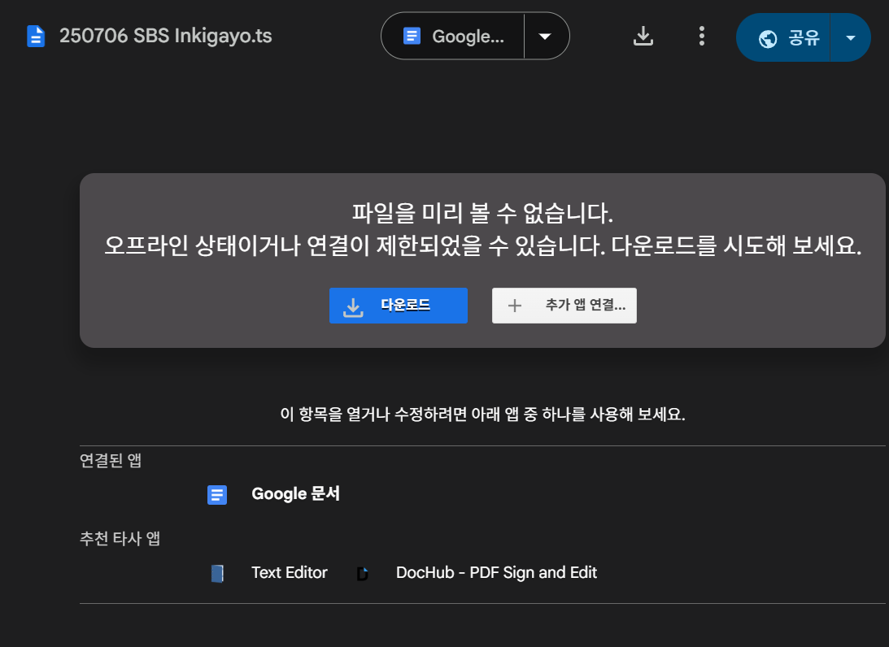Open file with Google Docs button
This screenshot has width=889, height=647.
point(453,37)
